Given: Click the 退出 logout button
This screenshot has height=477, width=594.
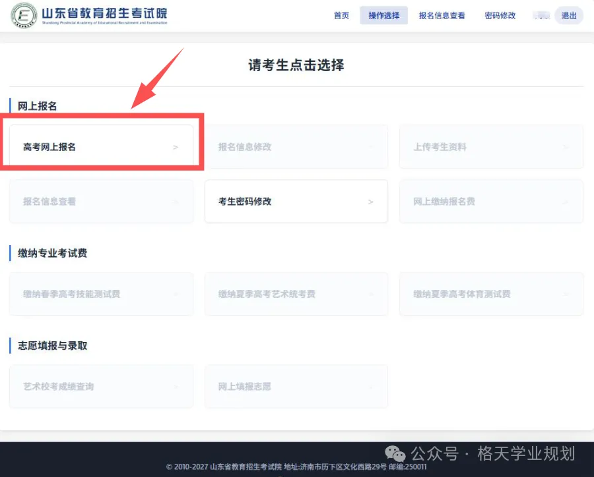Looking at the screenshot, I should point(569,16).
